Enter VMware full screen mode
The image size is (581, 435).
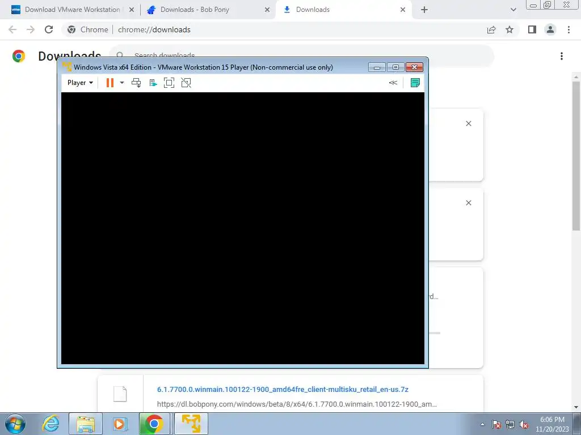tap(169, 83)
